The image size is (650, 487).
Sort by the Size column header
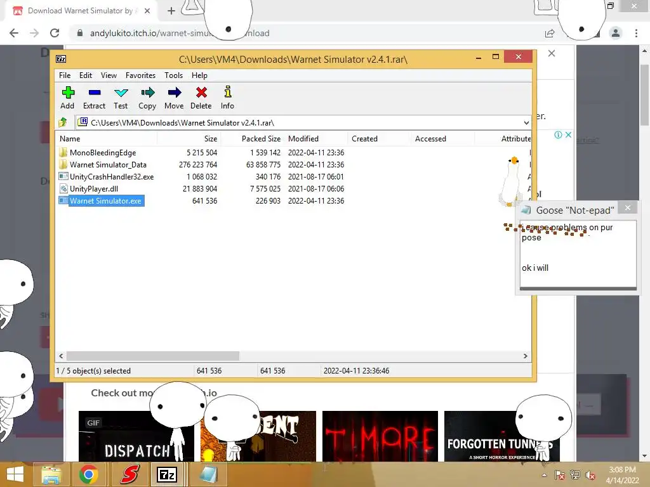(x=189, y=139)
